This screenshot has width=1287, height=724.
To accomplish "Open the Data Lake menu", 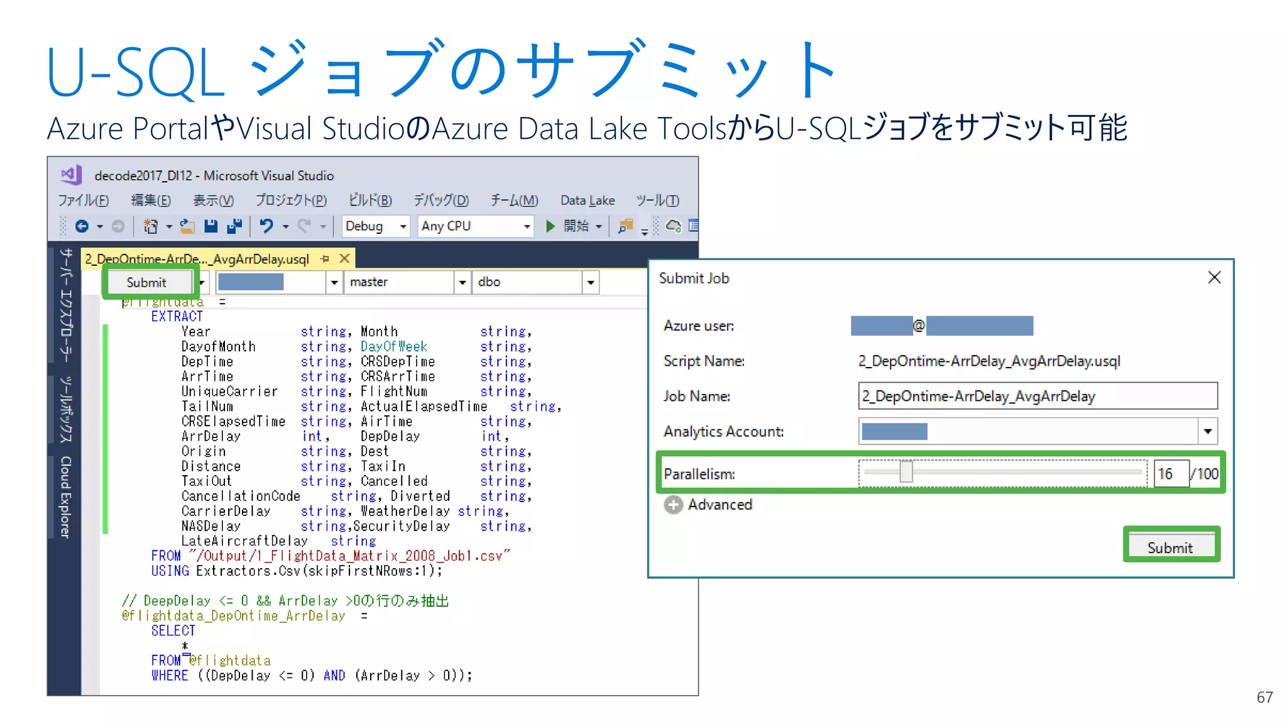I will (x=588, y=200).
